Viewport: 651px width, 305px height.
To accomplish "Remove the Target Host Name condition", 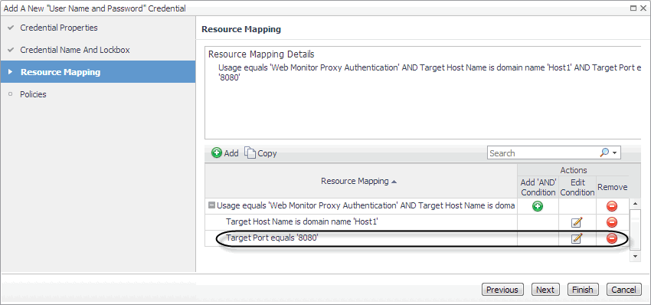I will pyautogui.click(x=612, y=222).
